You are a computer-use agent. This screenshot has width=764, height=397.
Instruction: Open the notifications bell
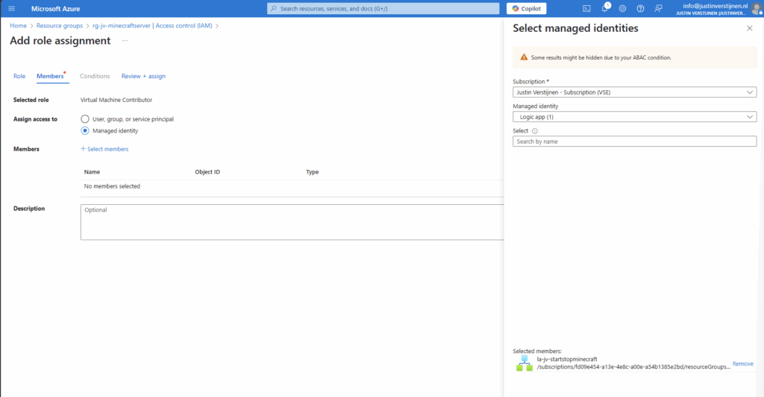[605, 8]
